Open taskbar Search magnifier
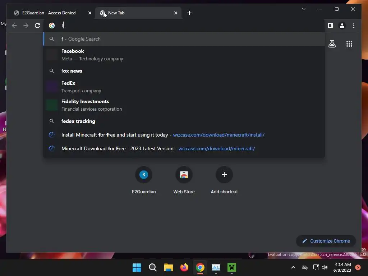This screenshot has width=368, height=276. click(x=152, y=267)
